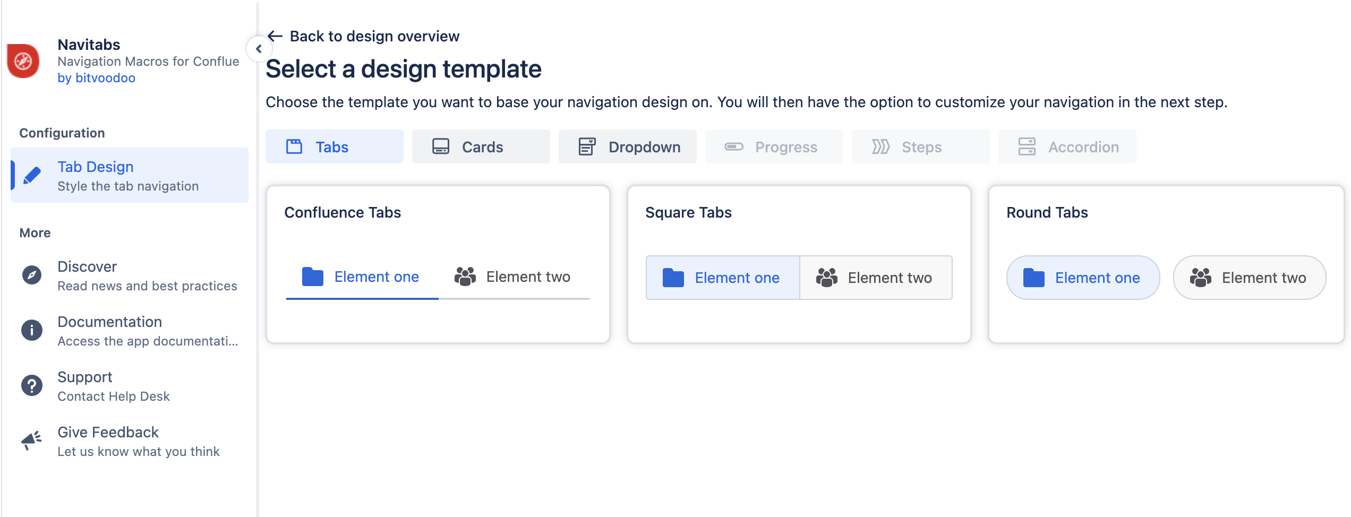Collapse the sidebar with the chevron button

[259, 49]
